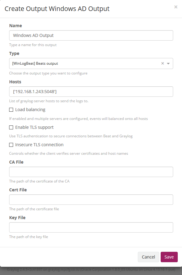This screenshot has width=182, height=275.
Task: Cancel creating the output
Action: point(148,257)
